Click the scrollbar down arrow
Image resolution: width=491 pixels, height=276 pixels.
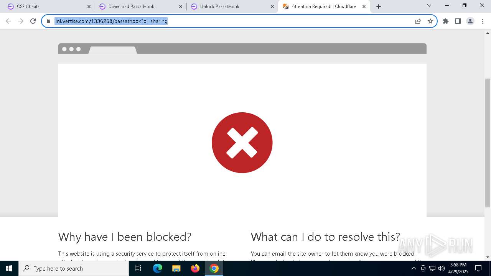click(488, 257)
